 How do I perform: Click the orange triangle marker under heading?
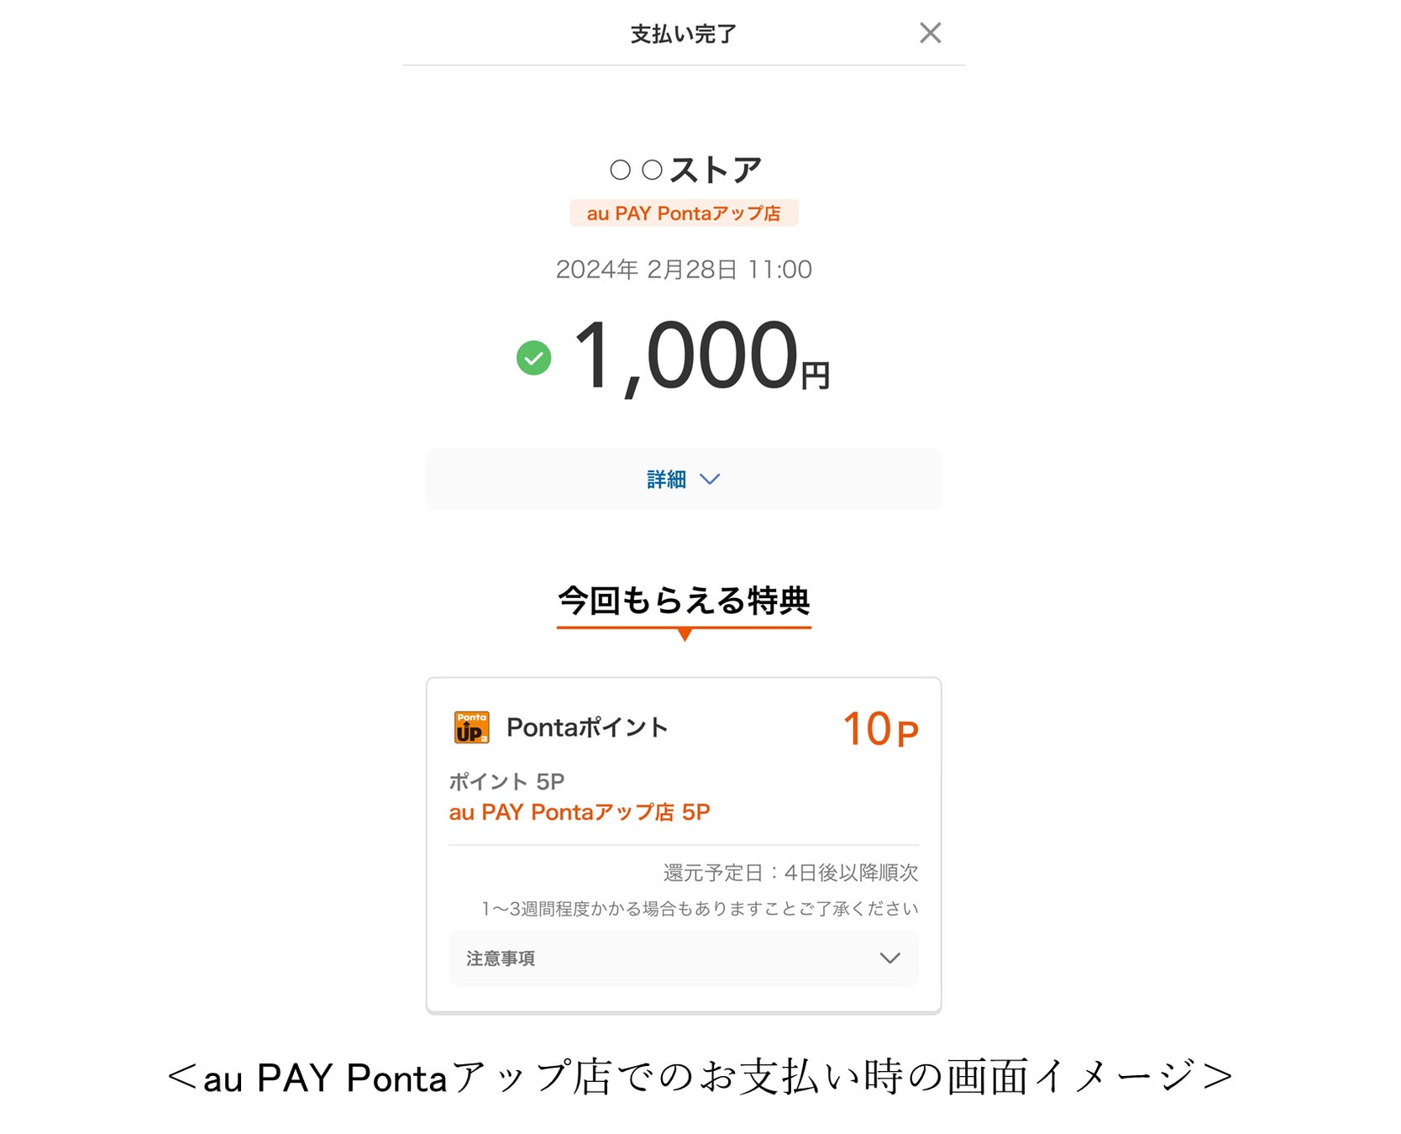(x=685, y=634)
